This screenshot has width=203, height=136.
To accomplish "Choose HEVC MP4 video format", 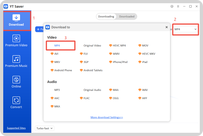I will (117, 46).
